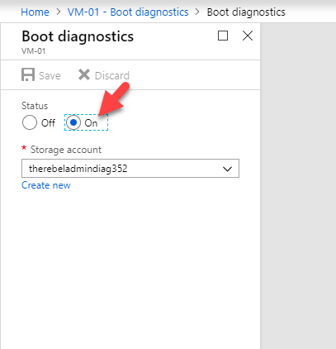
Task: Click the Save floppy disk icon
Action: pos(28,74)
